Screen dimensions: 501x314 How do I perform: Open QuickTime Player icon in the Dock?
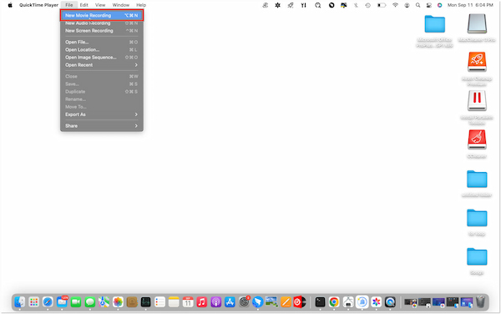[390, 301]
